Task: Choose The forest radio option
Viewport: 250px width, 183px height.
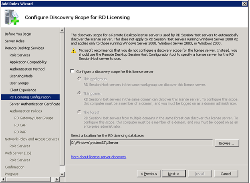Action: (x=79, y=113)
